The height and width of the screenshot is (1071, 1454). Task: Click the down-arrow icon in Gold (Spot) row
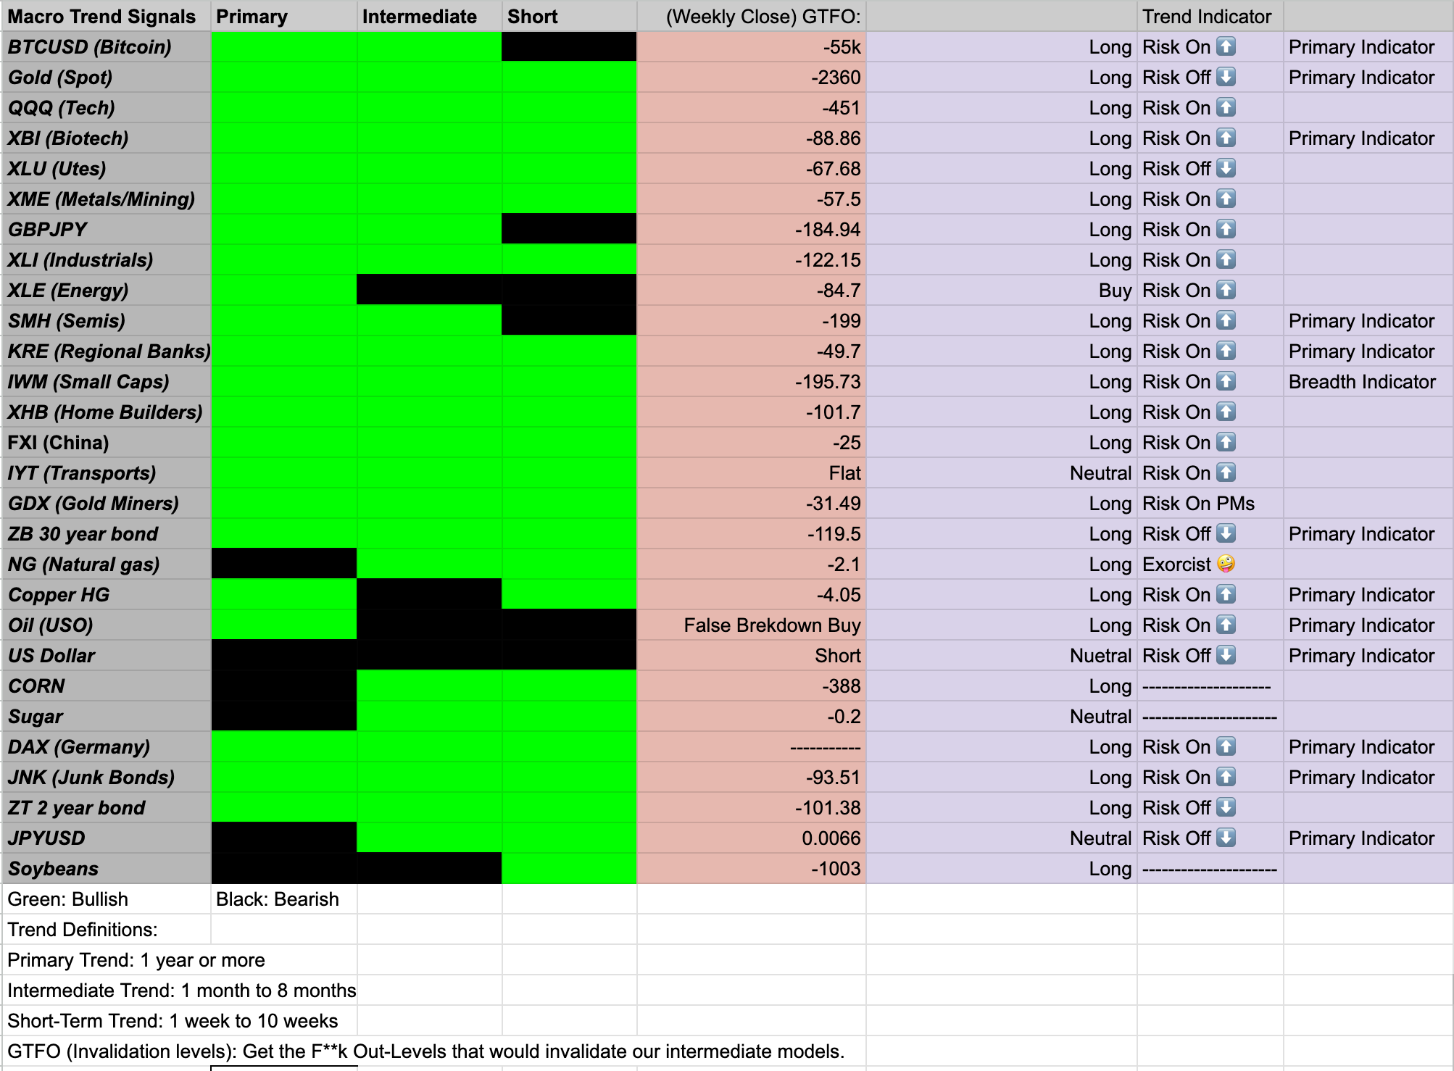[x=1226, y=78]
